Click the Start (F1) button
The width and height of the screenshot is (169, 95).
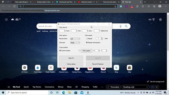tap(71, 58)
